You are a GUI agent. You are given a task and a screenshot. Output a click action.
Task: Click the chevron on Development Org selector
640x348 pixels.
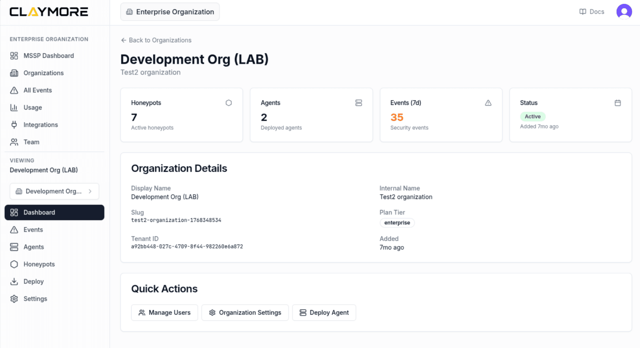(x=90, y=191)
